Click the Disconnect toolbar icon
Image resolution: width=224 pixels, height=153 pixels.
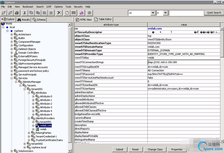10,13
